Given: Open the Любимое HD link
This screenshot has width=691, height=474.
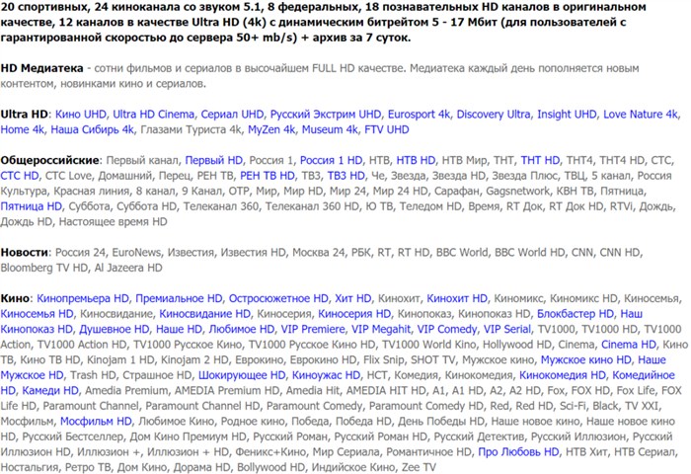Looking at the screenshot, I should tap(242, 330).
